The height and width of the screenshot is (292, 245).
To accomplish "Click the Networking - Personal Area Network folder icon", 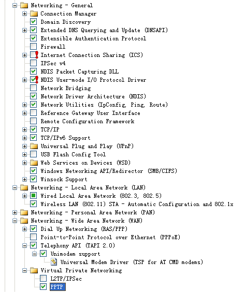I will point(24,212).
